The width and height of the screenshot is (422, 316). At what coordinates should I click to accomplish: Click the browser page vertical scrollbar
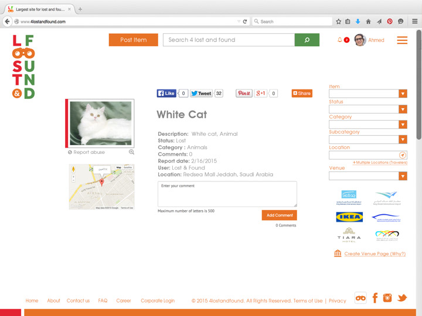click(x=418, y=85)
